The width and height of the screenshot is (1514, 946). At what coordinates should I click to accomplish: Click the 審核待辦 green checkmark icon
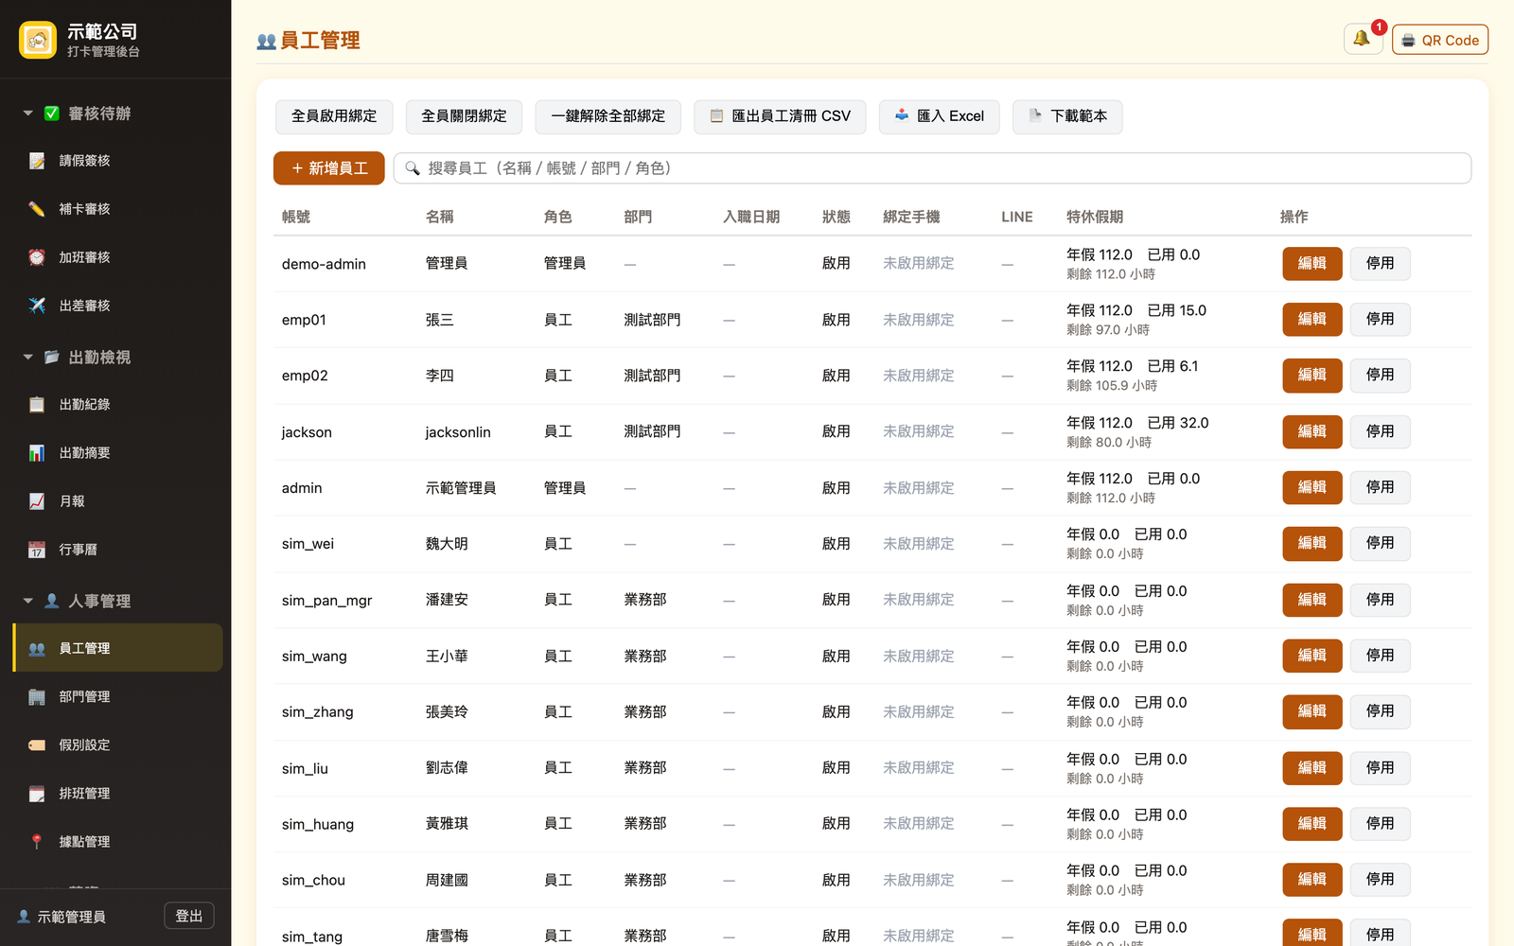click(x=52, y=114)
